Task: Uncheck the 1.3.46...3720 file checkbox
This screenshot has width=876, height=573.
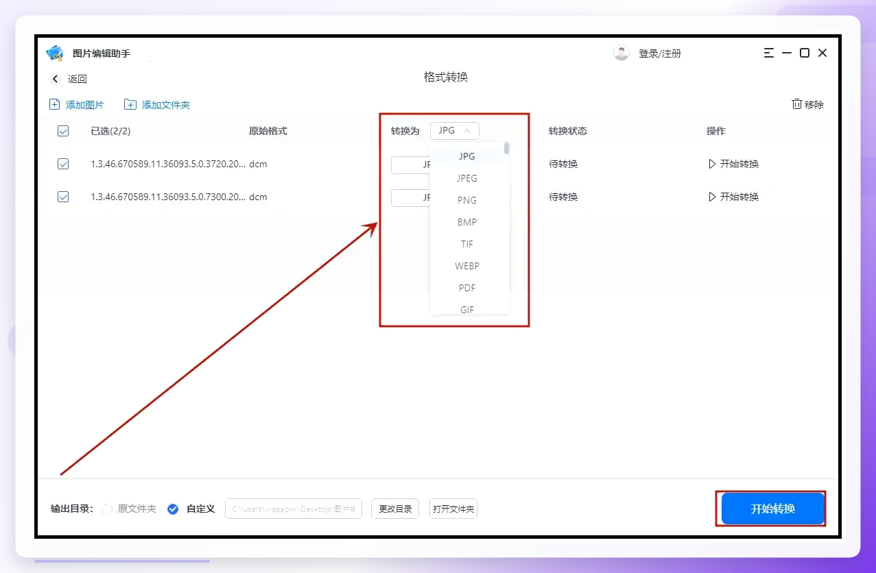Action: pyautogui.click(x=63, y=164)
